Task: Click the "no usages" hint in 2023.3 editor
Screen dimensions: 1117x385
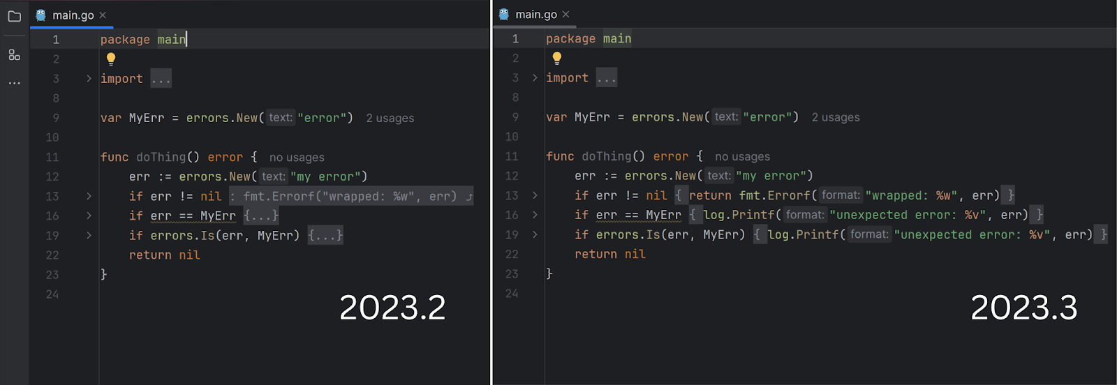Action: point(742,157)
